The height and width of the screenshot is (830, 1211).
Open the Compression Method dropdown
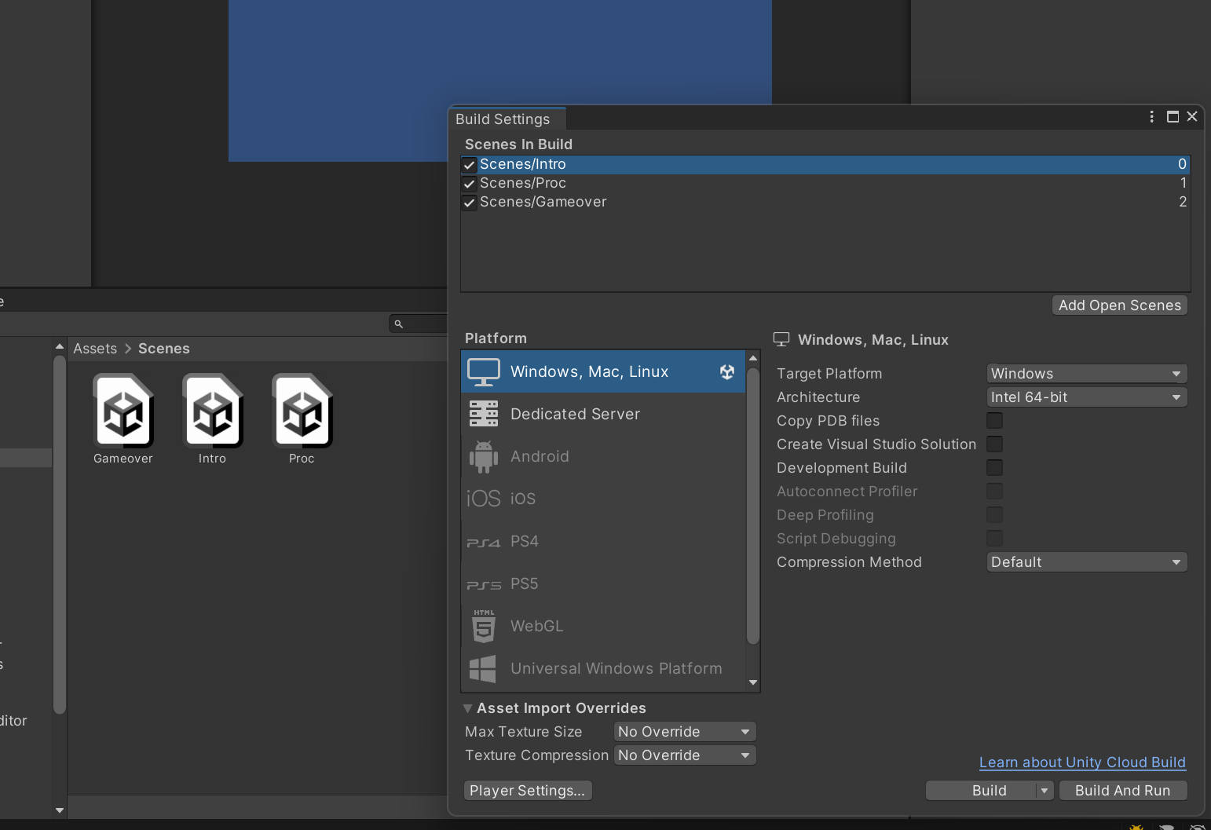tap(1087, 562)
